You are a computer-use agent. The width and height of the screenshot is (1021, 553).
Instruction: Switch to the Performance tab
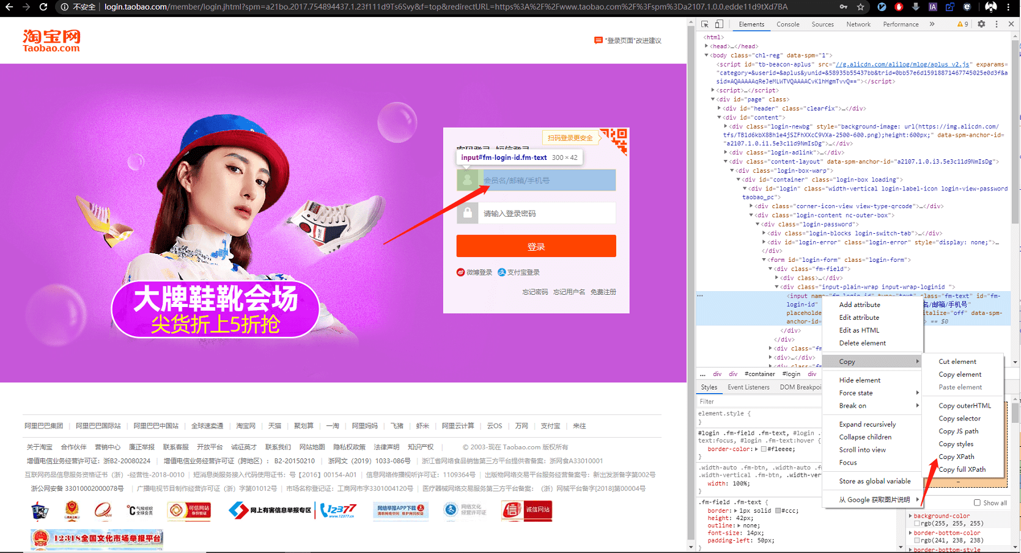coord(901,24)
